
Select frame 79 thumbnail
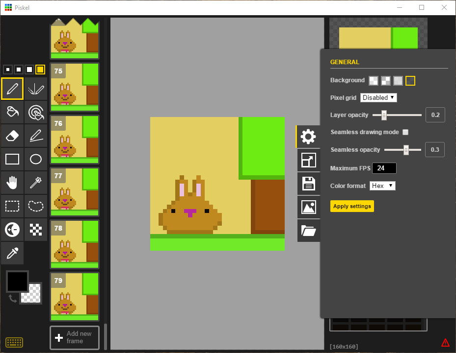click(x=75, y=297)
